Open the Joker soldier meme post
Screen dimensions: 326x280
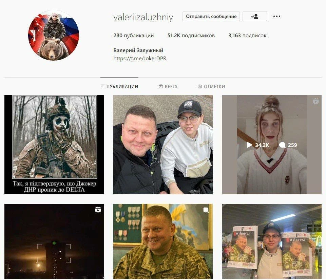coord(54,145)
